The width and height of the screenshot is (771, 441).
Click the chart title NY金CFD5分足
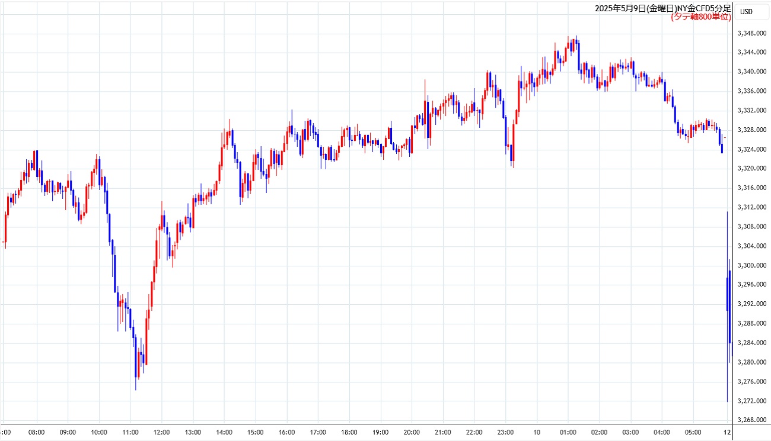[x=704, y=8]
